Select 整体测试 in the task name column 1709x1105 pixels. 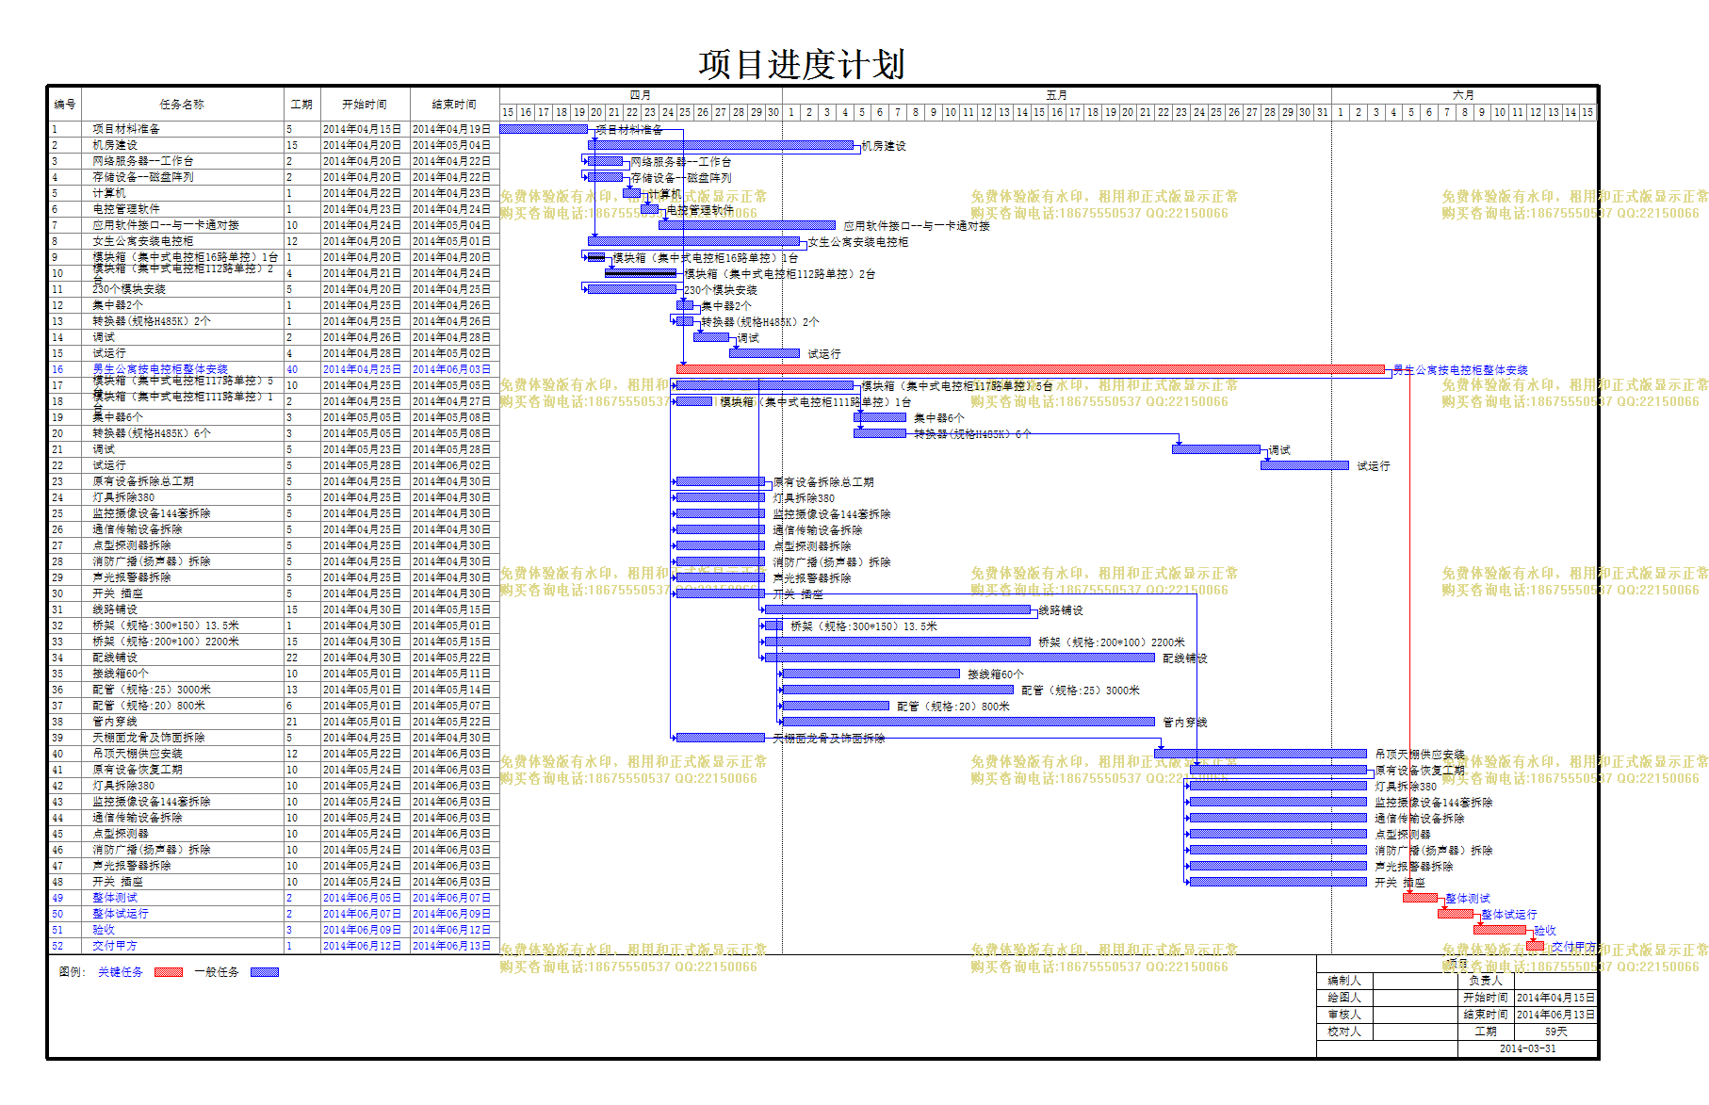point(115,898)
